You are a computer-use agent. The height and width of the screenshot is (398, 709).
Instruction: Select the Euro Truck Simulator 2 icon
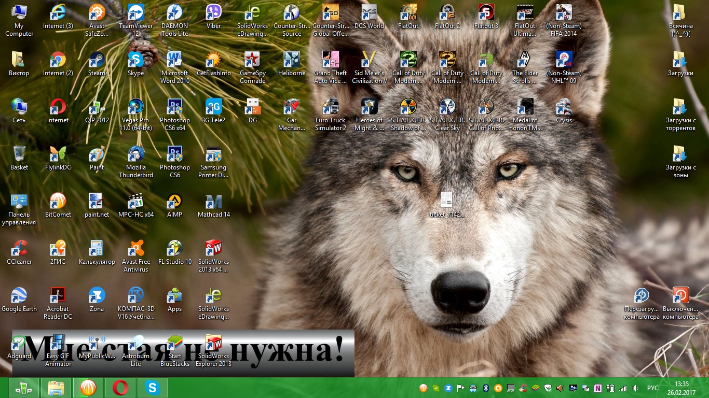click(x=330, y=107)
